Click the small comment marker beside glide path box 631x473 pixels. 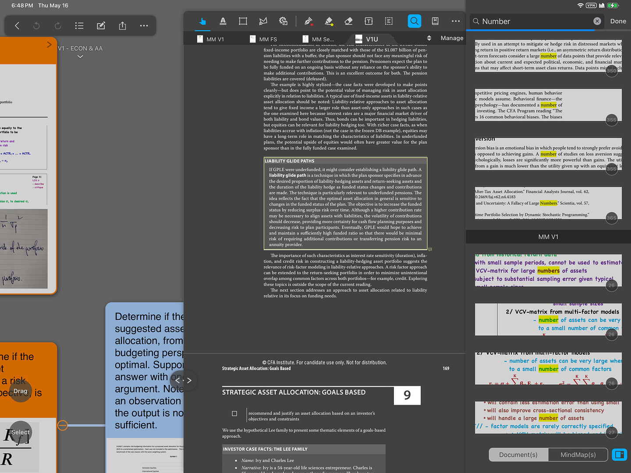click(x=430, y=249)
